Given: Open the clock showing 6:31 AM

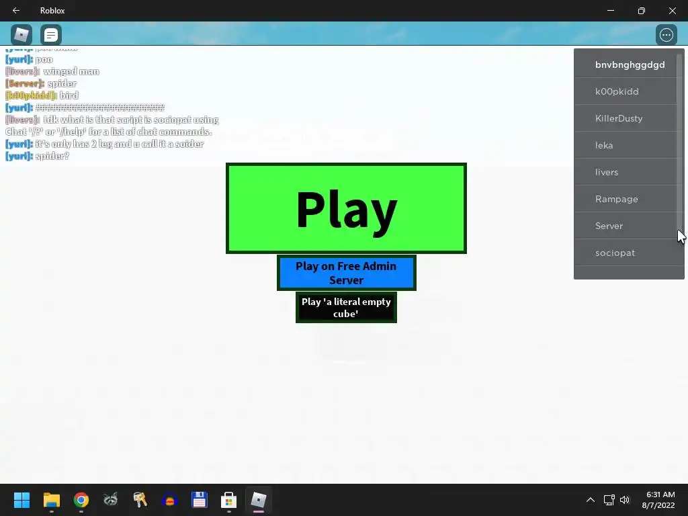Looking at the screenshot, I should click(x=658, y=500).
